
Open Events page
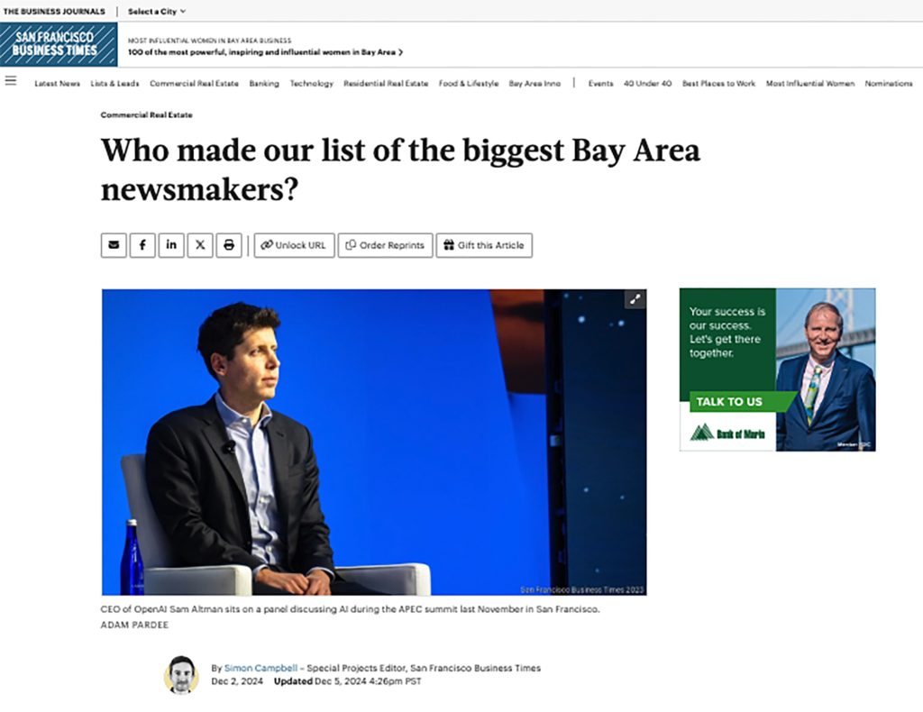point(600,84)
